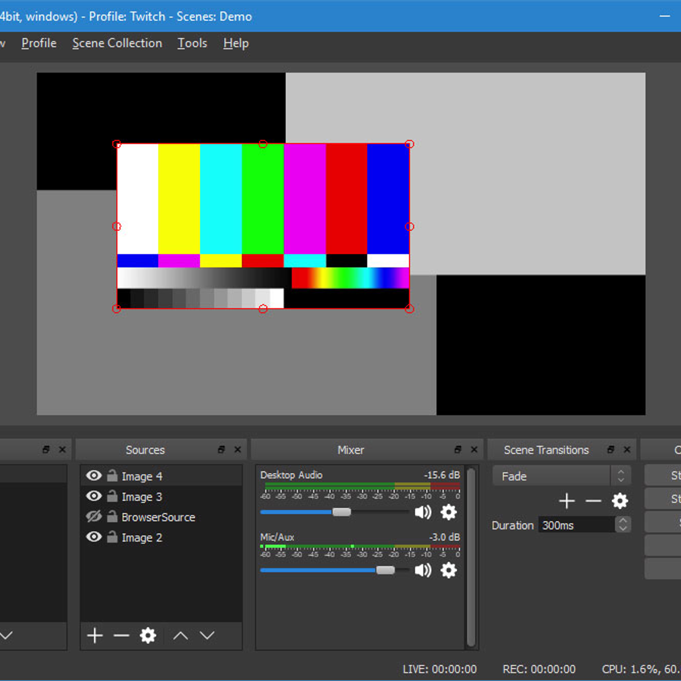Screen dimensions: 681x681
Task: Add a scene transition with plus icon
Action: point(566,501)
